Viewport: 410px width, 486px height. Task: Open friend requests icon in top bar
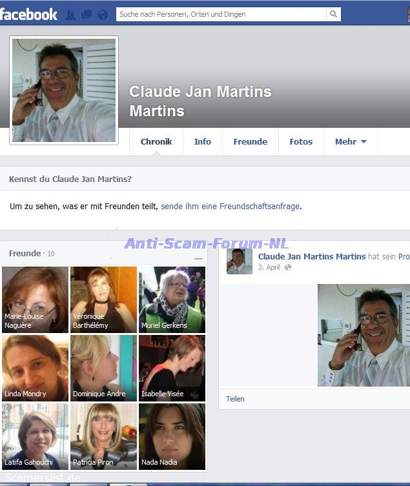coord(70,14)
